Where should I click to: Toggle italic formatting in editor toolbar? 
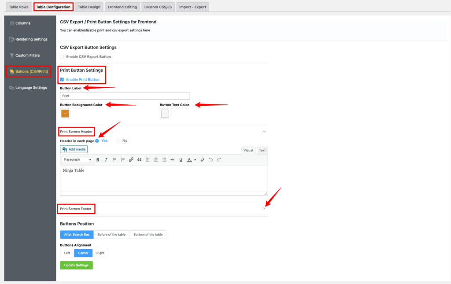(x=106, y=159)
